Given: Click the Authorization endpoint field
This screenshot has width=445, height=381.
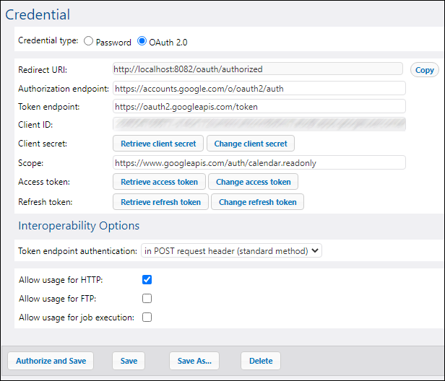Looking at the screenshot, I should click(259, 88).
